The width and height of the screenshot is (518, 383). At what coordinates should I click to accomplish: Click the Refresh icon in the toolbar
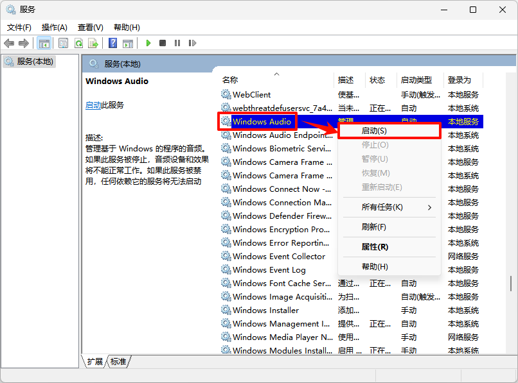[x=78, y=43]
